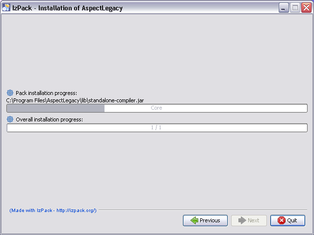Click the Core label in pack progress bar

coord(157,108)
